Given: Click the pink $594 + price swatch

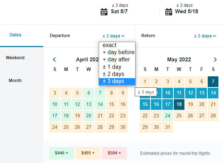Looking at the screenshot, I should [114, 153].
